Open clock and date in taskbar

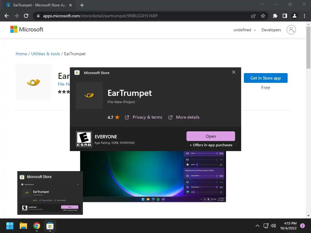289,226
